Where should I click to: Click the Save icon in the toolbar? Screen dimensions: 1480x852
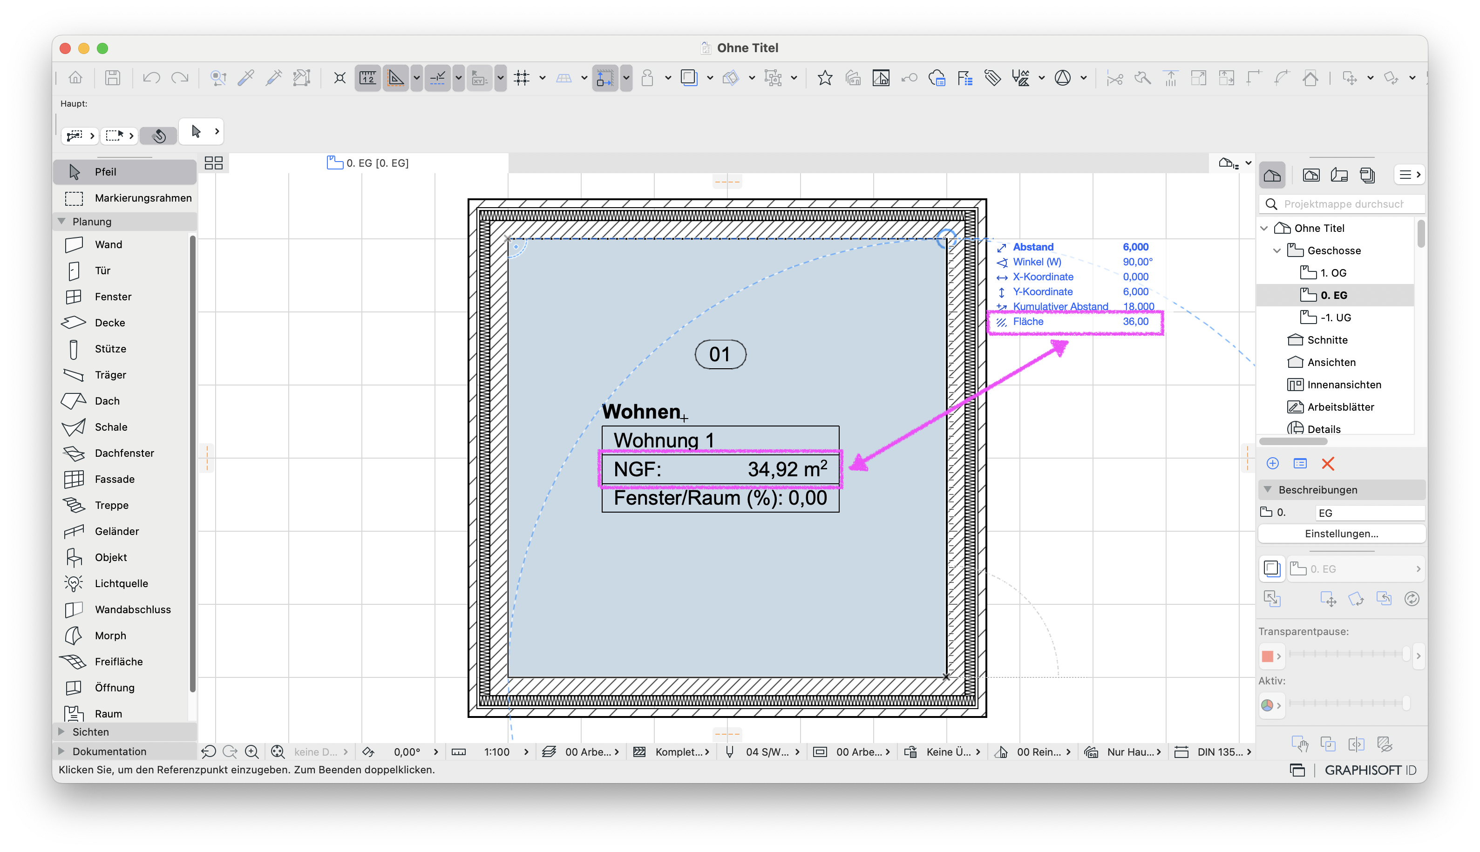(112, 78)
